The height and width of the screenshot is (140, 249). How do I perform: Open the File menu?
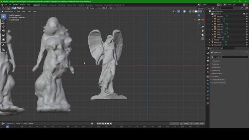pos(6,5)
